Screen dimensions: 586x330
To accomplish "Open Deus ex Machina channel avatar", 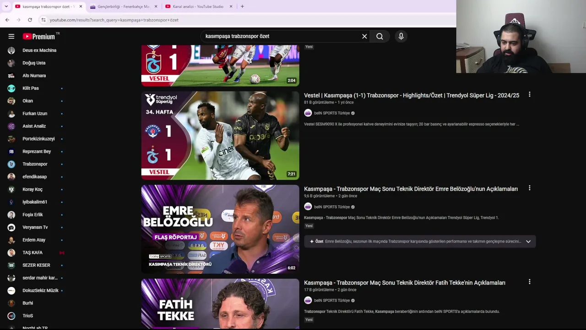I will 11,50.
